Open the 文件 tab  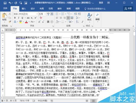[5, 8]
